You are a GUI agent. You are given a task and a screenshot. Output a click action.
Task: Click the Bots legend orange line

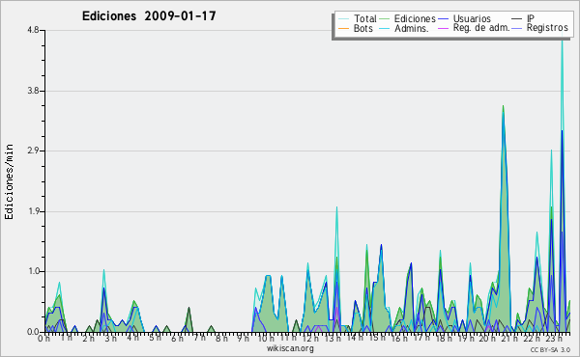tap(343, 28)
